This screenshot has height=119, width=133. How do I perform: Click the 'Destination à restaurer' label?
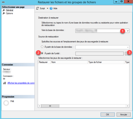(x=48, y=18)
